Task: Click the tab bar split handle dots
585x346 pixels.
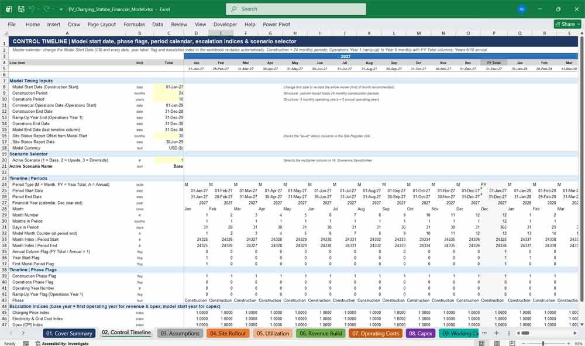Action: pos(509,333)
